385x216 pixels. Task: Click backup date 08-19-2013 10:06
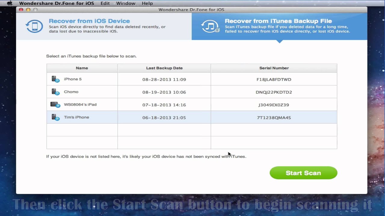click(x=164, y=92)
